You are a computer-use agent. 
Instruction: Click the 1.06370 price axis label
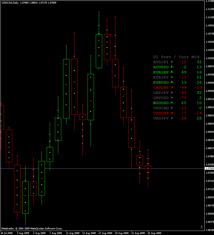(x=210, y=222)
